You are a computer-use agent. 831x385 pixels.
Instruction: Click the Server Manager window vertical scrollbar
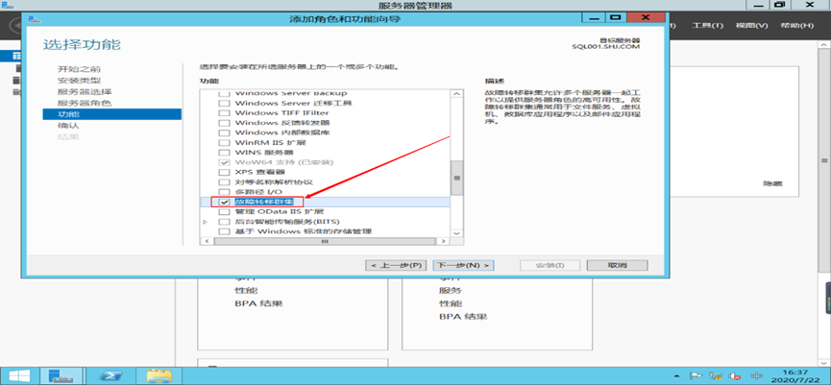pos(824,160)
